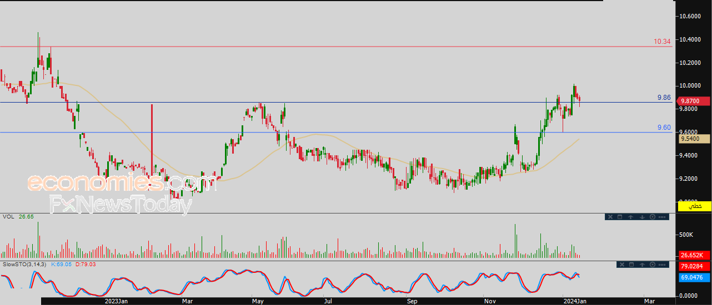Click the 9.4000 price axis label
712x305 pixels.
(690, 155)
